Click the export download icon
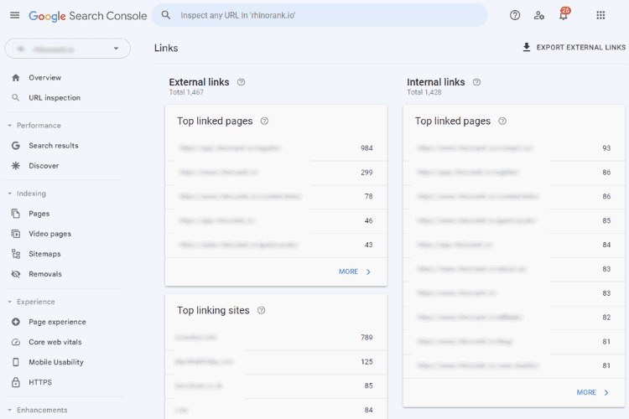Image resolution: width=629 pixels, height=419 pixels. click(x=527, y=47)
